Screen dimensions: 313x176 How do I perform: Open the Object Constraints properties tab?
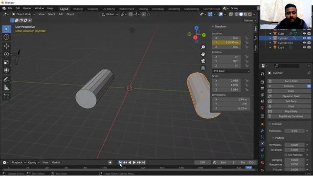[x=262, y=150]
